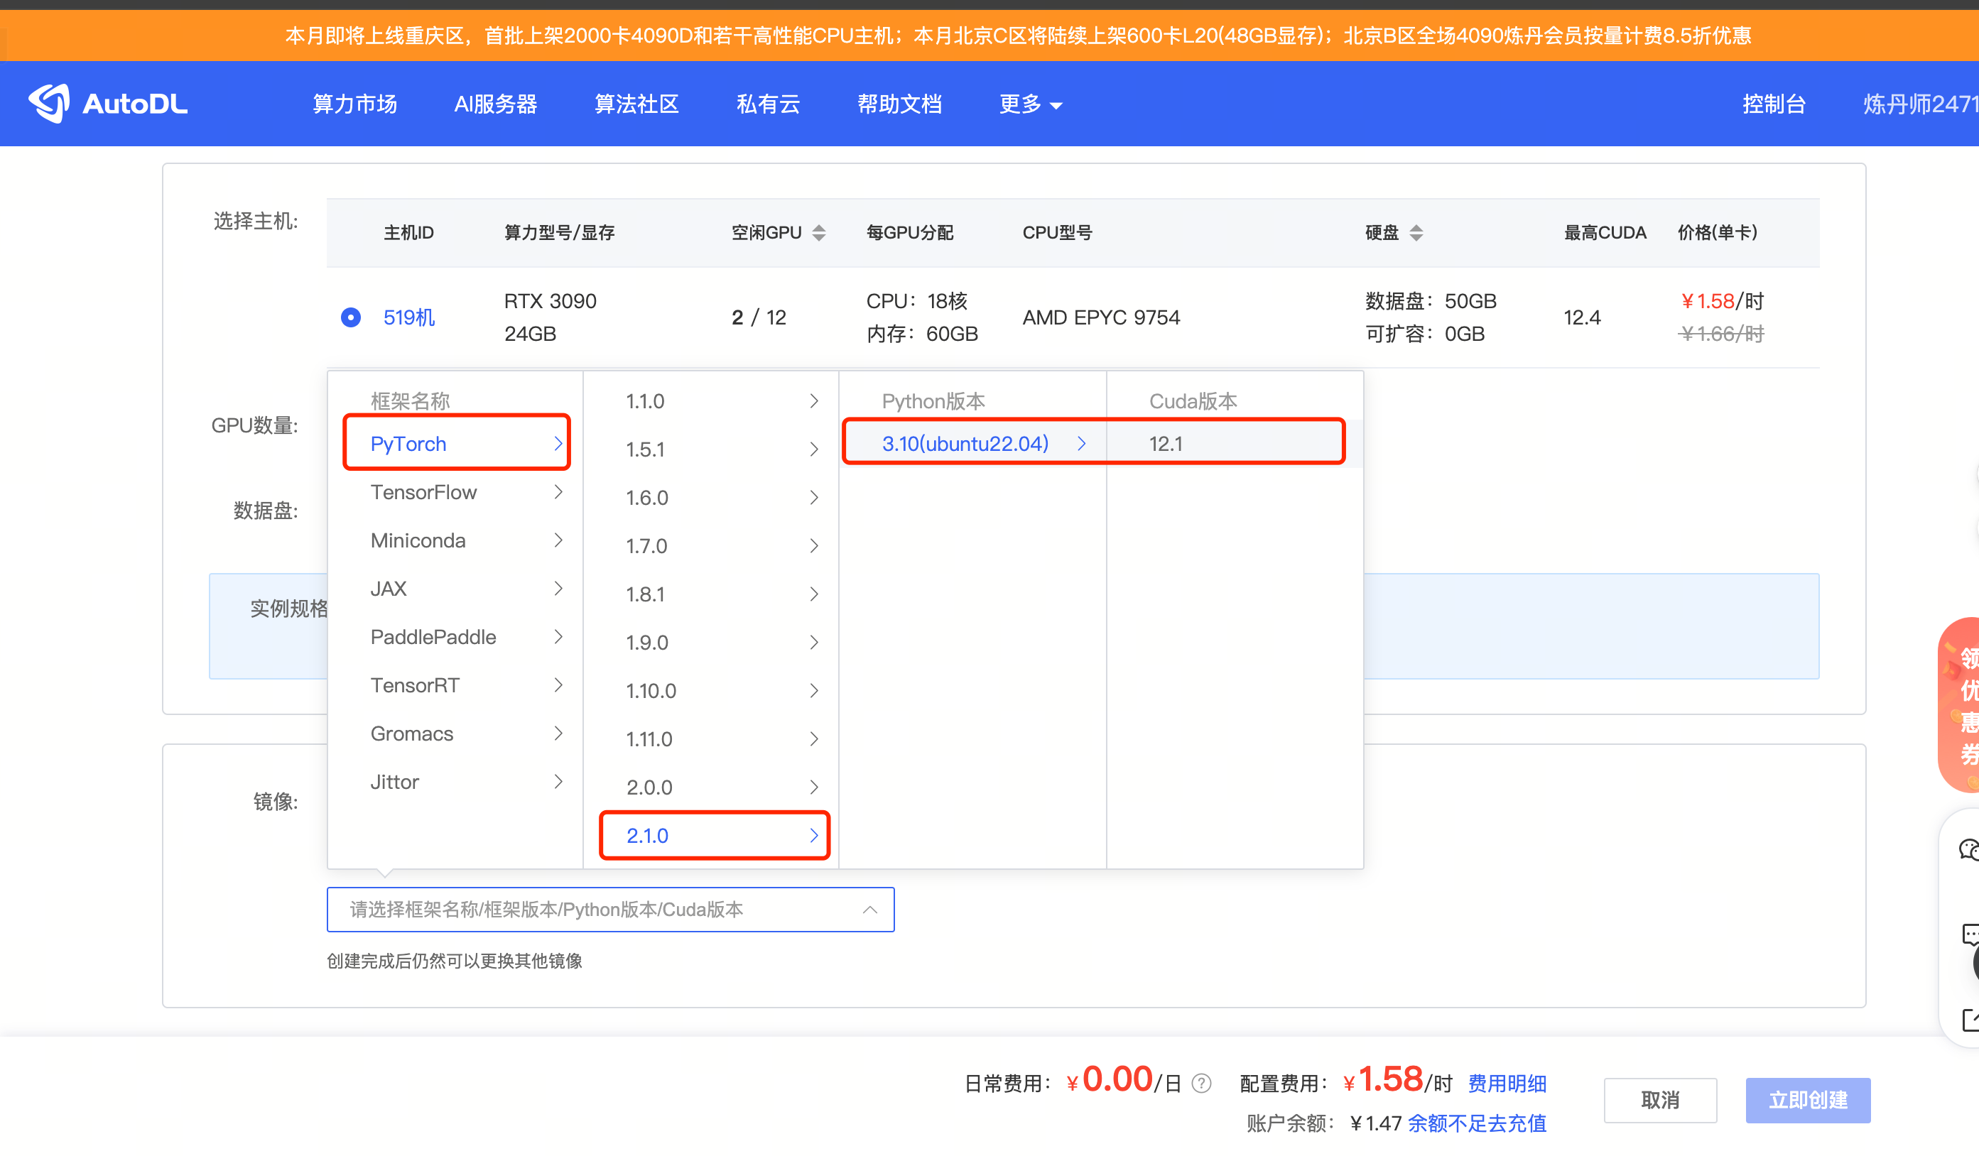Viewport: 1979px width, 1156px height.
Task: Sort by 硬盘 column arrows
Action: (x=1416, y=233)
